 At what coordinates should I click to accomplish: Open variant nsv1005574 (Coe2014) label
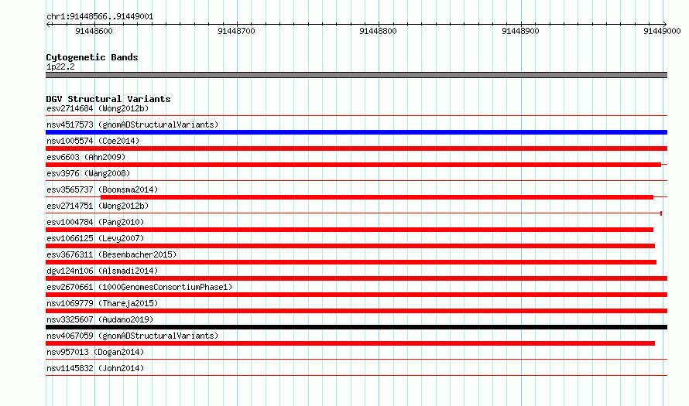coord(93,141)
